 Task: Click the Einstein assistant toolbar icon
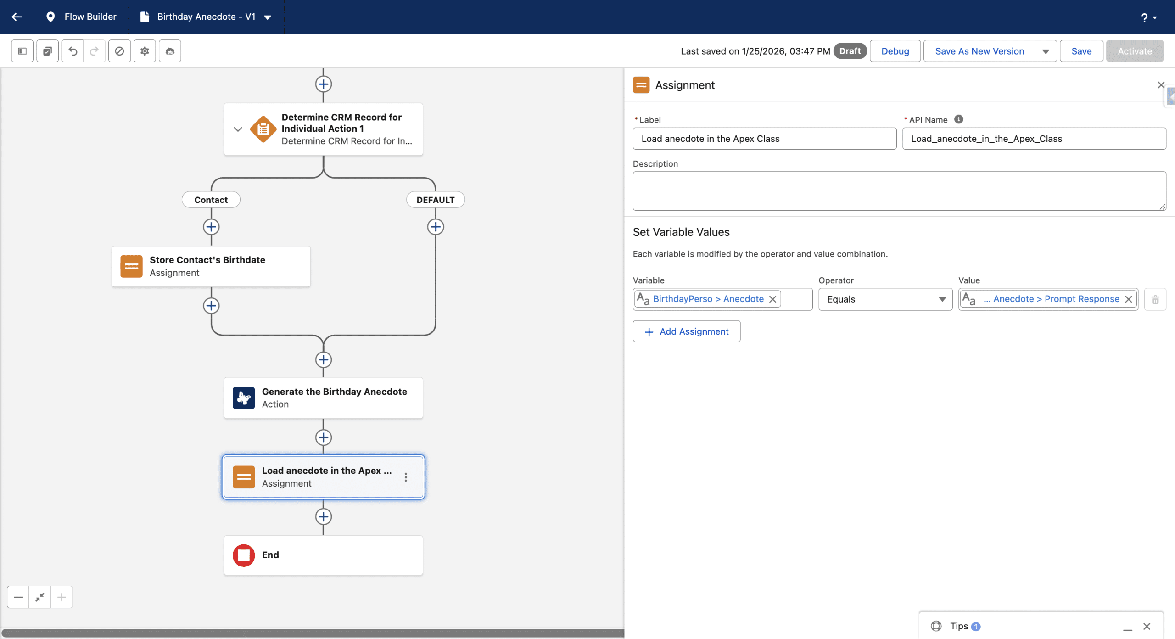pyautogui.click(x=170, y=51)
